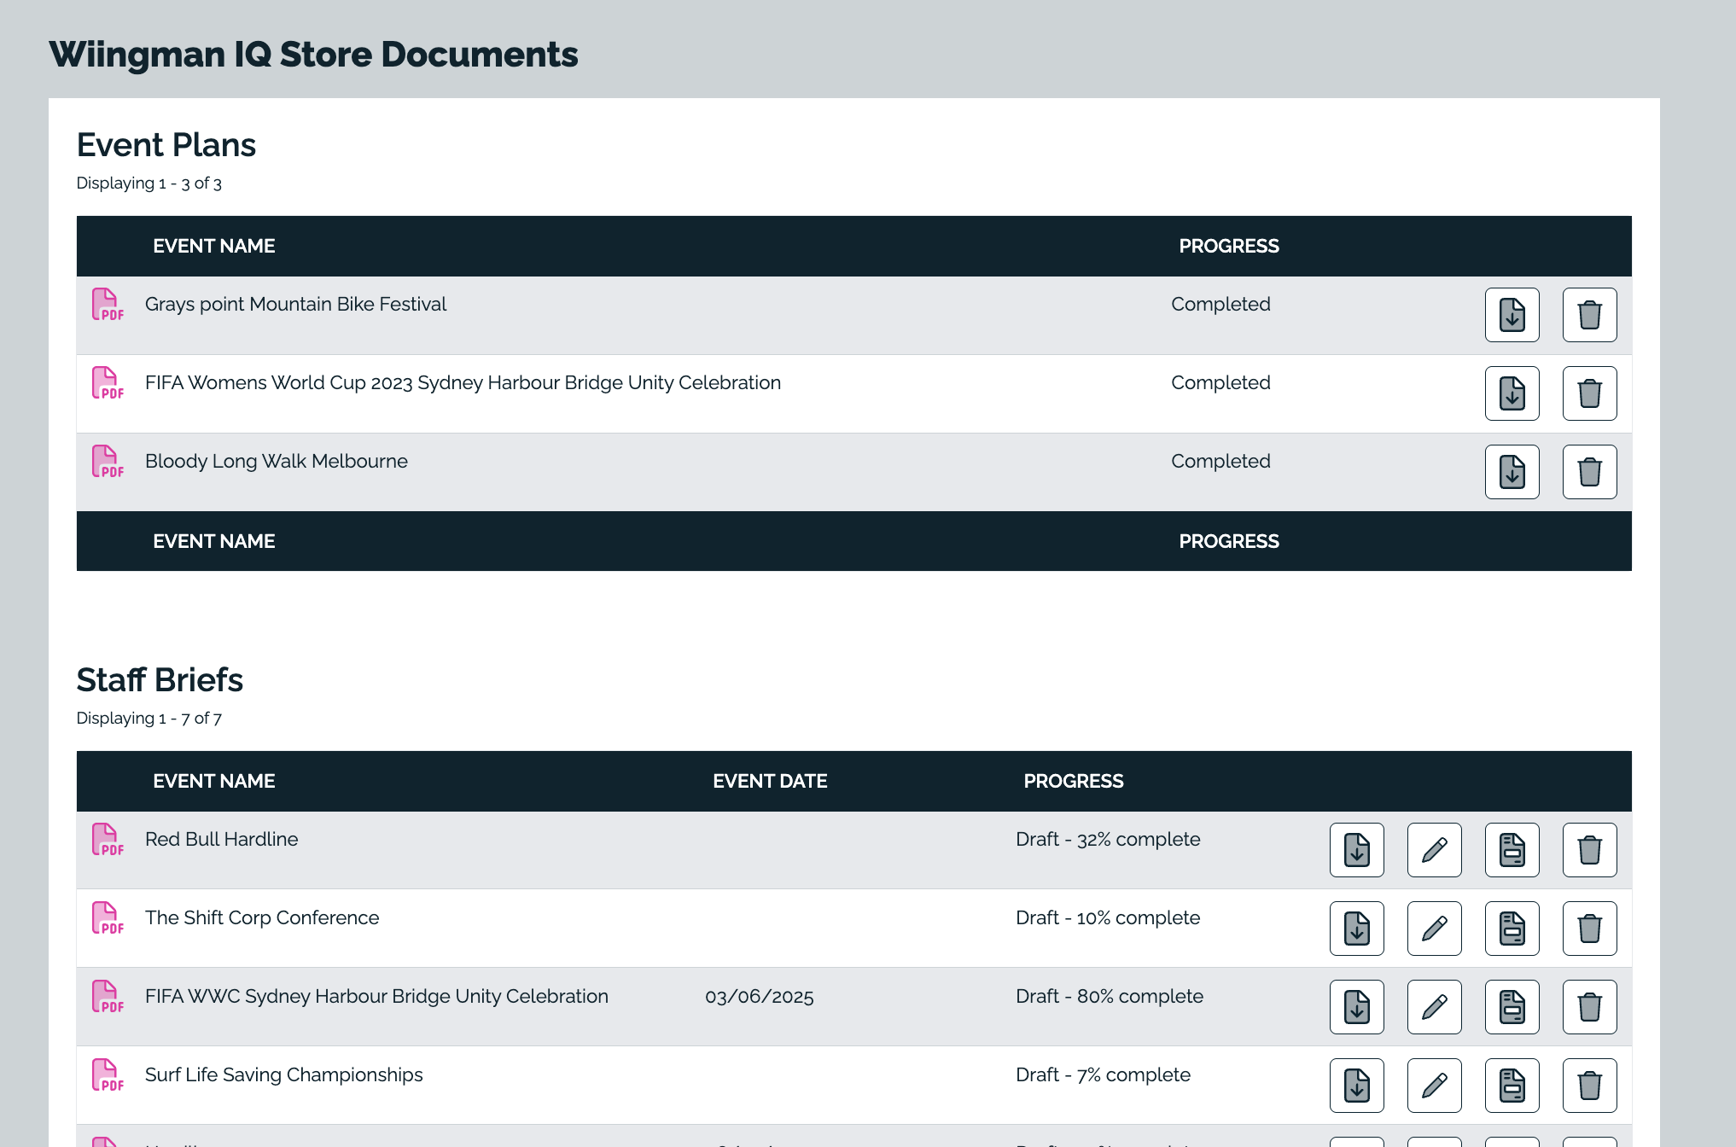
Task: Sort Staff Briefs by Event Name header
Action: [213, 781]
